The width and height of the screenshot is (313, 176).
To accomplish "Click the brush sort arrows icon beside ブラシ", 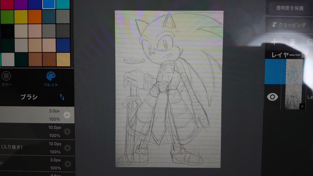I will [62, 97].
